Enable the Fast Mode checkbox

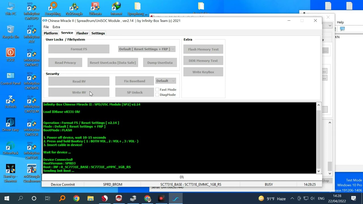click(157, 90)
